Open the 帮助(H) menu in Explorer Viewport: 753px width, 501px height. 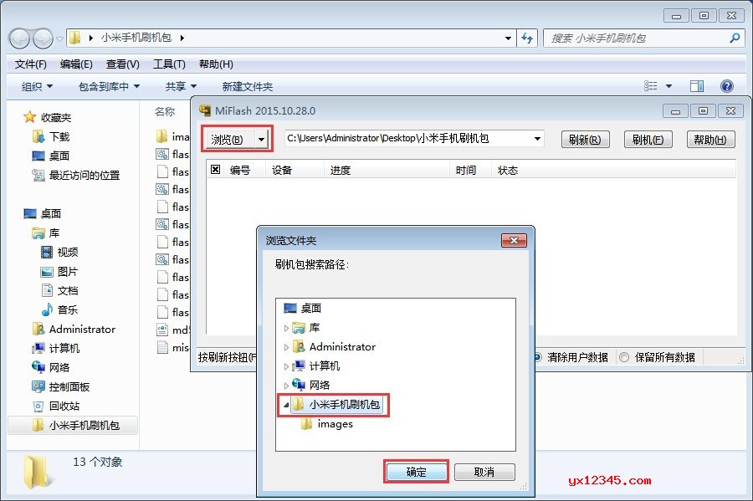point(216,64)
